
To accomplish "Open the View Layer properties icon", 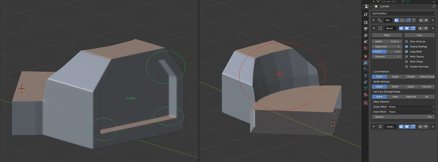I will 366,35.
